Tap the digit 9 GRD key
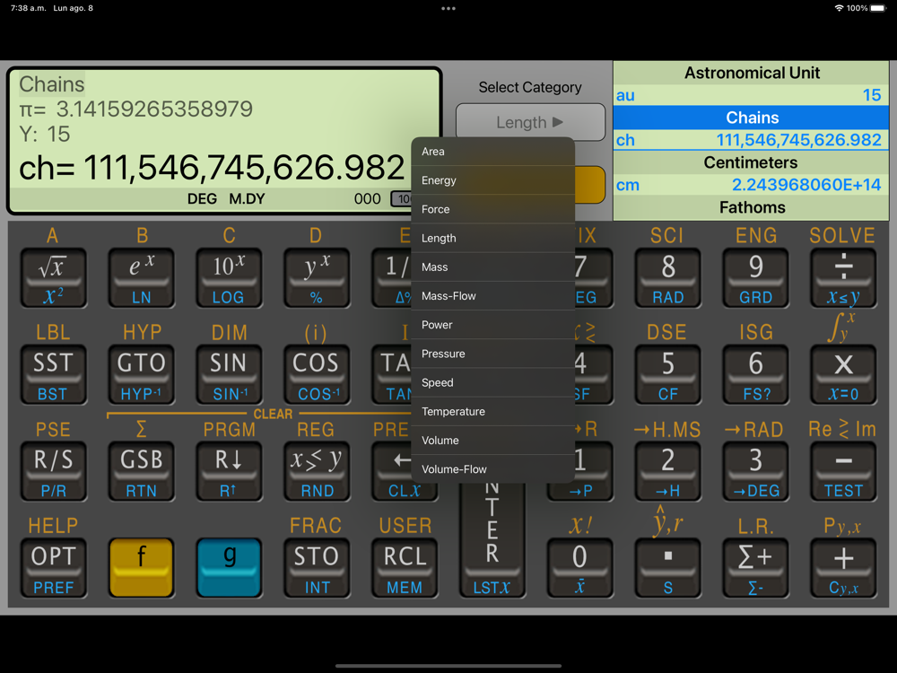Viewport: 897px width, 673px height. pyautogui.click(x=755, y=278)
